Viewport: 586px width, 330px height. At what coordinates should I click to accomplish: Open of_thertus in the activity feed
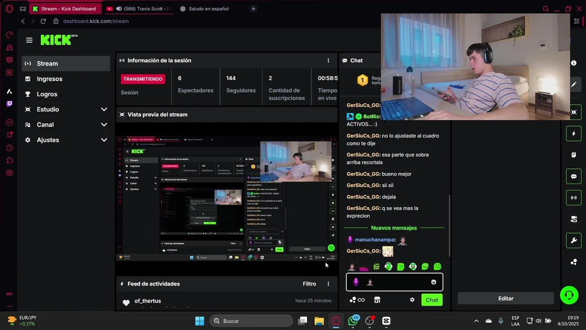pyautogui.click(x=147, y=301)
